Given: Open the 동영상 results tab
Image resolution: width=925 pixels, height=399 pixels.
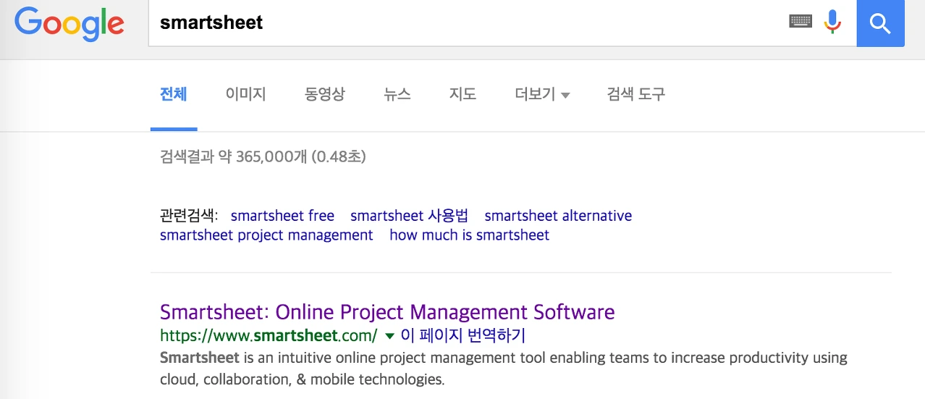Looking at the screenshot, I should click(x=325, y=93).
